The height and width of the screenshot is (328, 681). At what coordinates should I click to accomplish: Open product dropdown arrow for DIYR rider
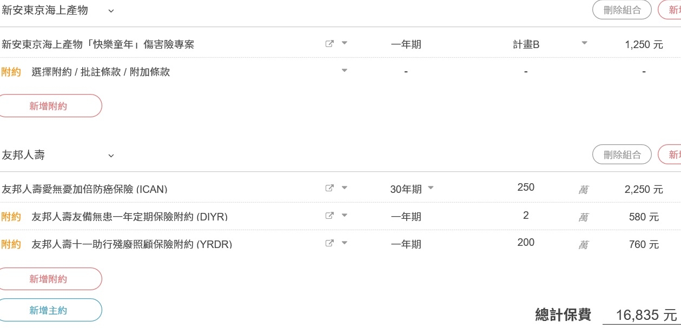[x=345, y=216]
